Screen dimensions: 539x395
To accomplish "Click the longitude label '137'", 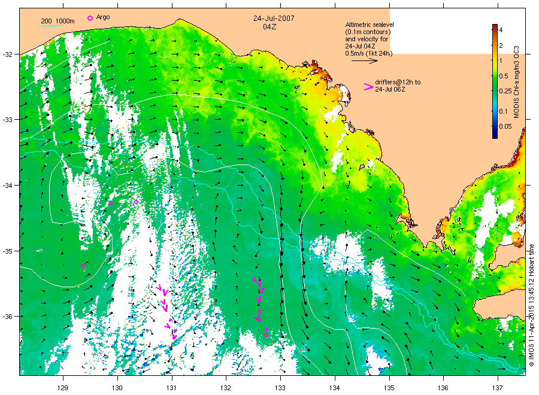I will (x=498, y=388).
